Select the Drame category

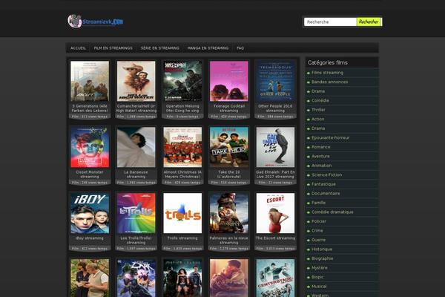(318, 91)
